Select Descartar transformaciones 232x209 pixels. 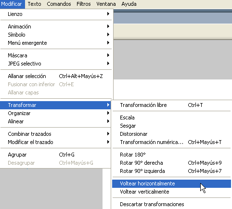coord(171,204)
